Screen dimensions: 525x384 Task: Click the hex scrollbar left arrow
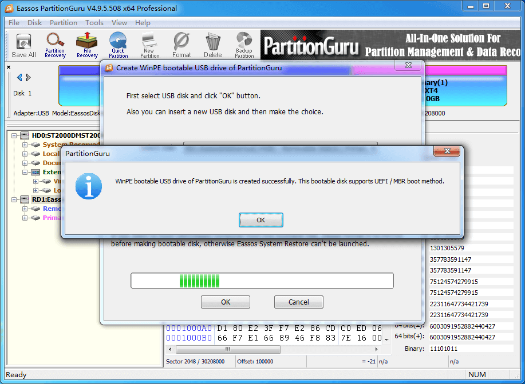(170, 349)
